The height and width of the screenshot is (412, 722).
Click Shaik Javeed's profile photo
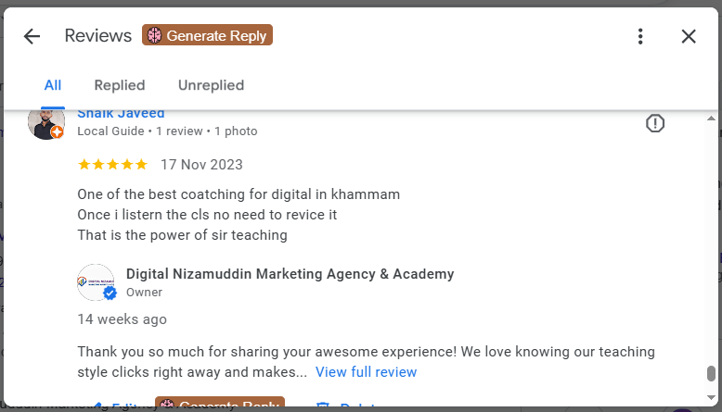(x=44, y=122)
